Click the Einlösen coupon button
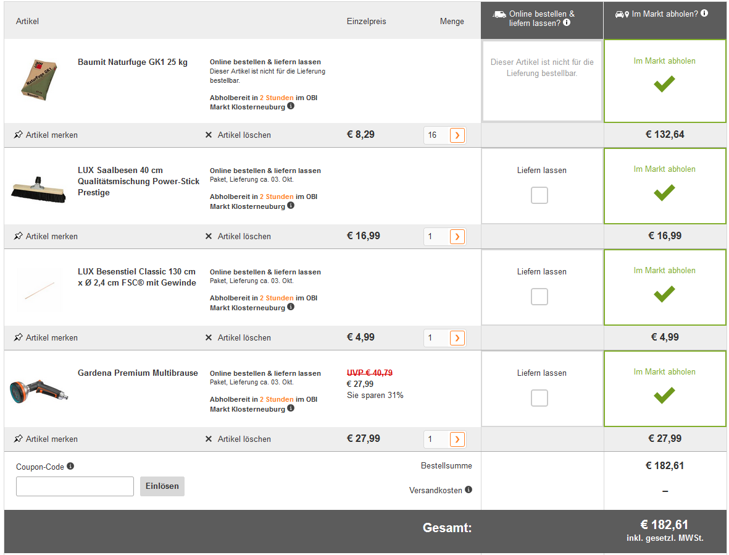The image size is (729, 555). [162, 486]
